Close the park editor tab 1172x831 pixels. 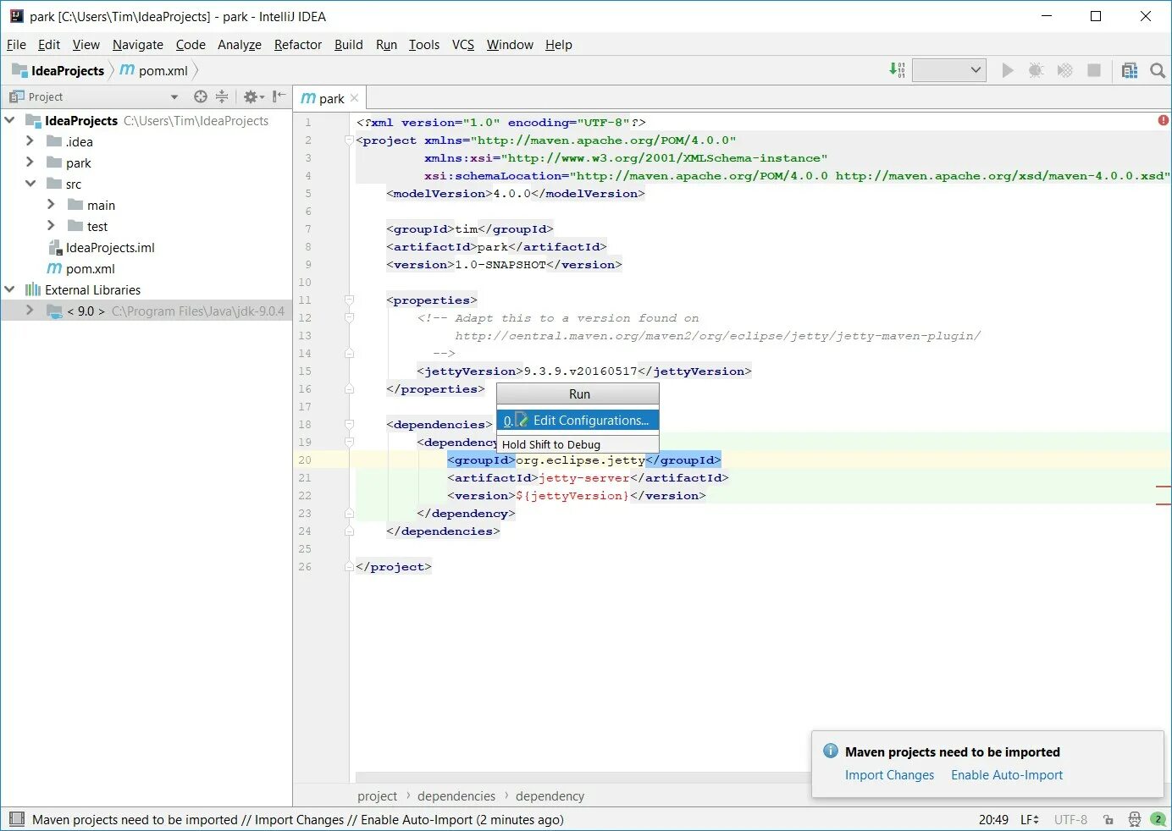pos(354,98)
